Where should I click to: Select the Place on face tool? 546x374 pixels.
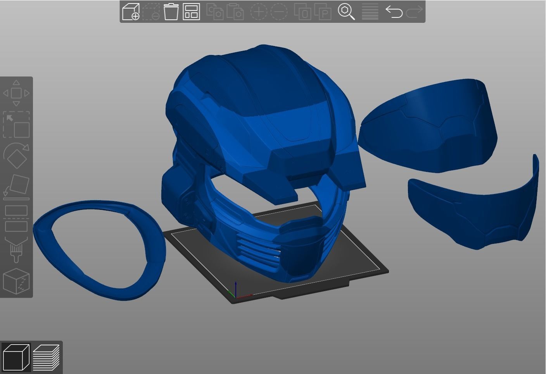click(16, 187)
